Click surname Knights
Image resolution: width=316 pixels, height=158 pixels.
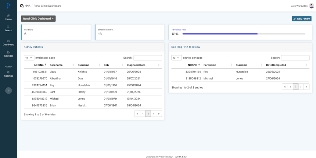pyautogui.click(x=82, y=72)
